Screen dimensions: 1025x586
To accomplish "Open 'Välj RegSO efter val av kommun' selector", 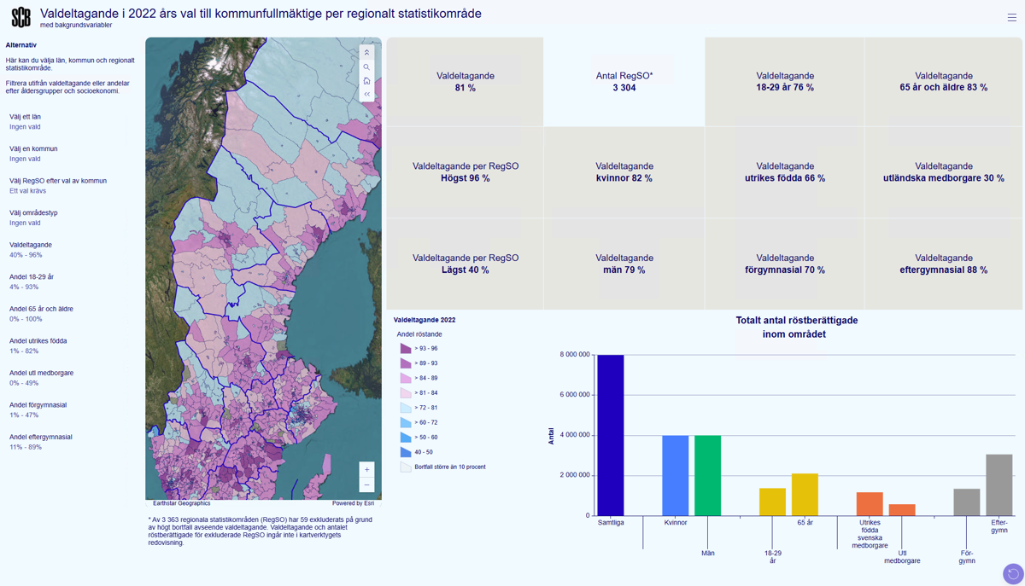I will click(x=57, y=186).
